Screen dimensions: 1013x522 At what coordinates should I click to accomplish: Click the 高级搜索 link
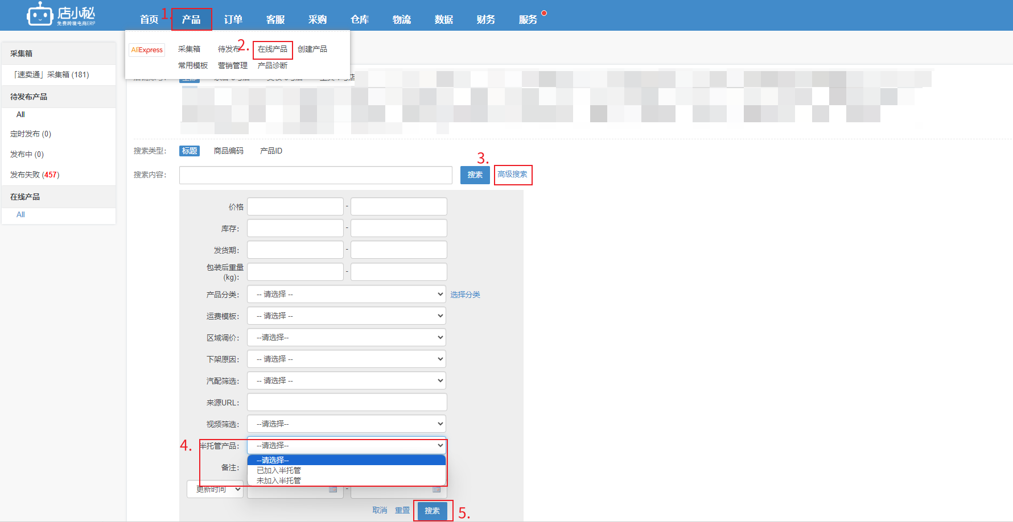(512, 175)
